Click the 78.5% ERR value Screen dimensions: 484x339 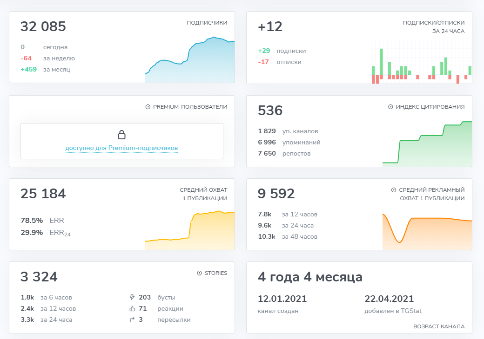pos(33,221)
